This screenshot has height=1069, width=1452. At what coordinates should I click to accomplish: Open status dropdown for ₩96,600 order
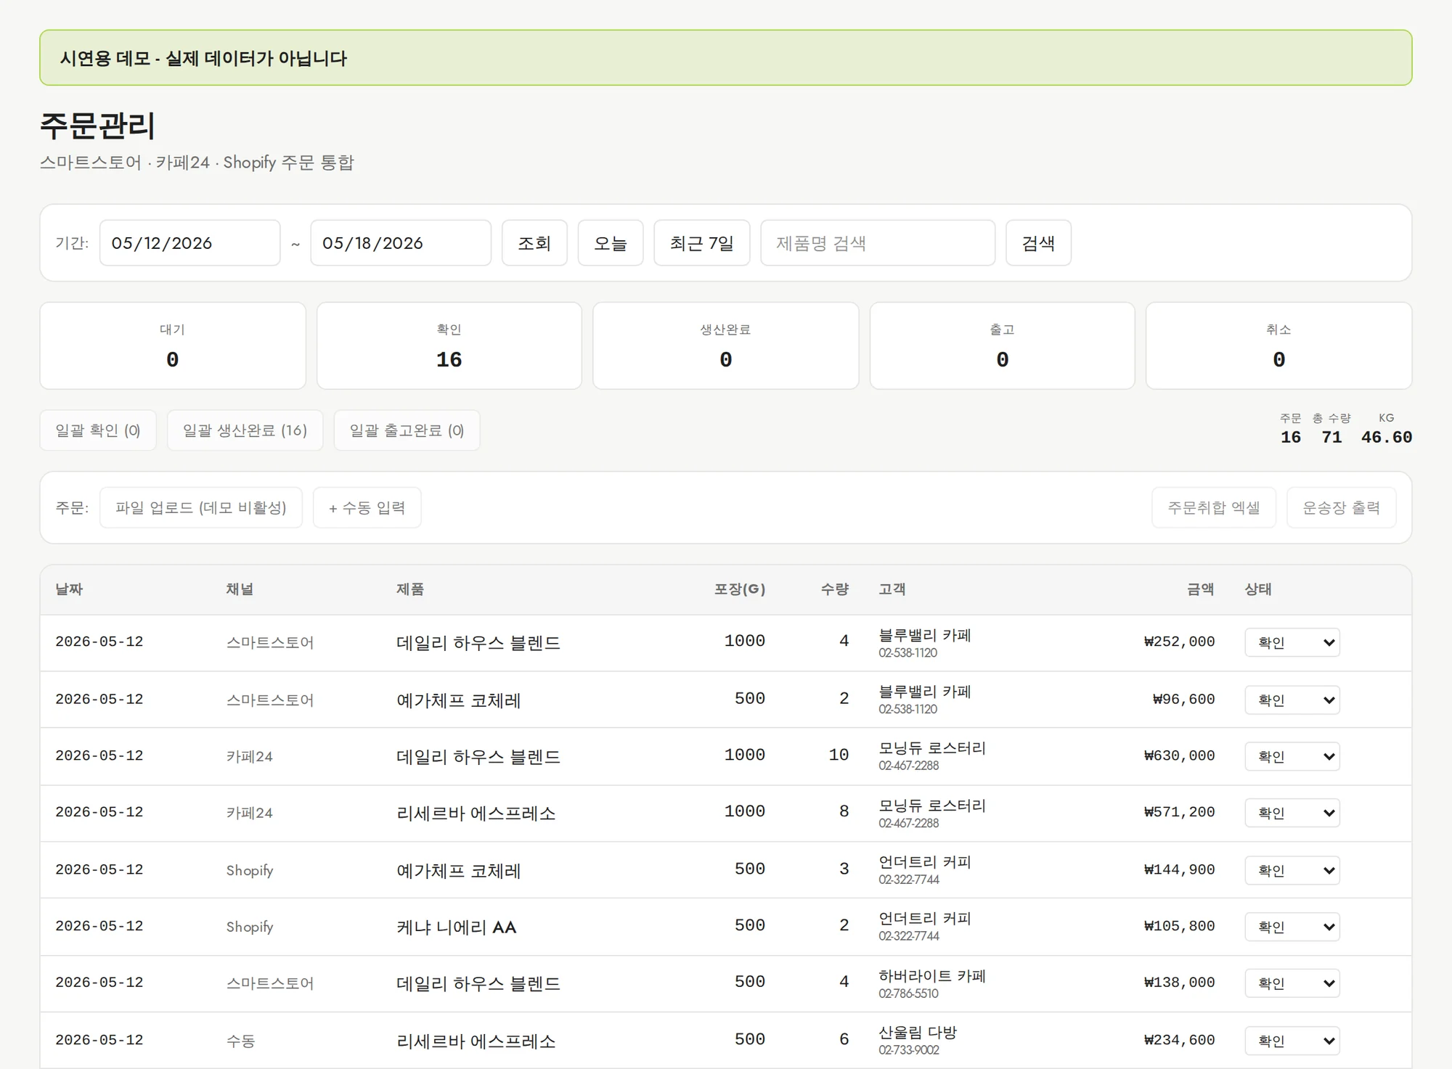[1292, 700]
